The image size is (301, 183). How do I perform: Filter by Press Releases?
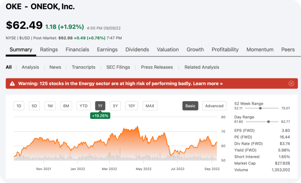click(157, 67)
